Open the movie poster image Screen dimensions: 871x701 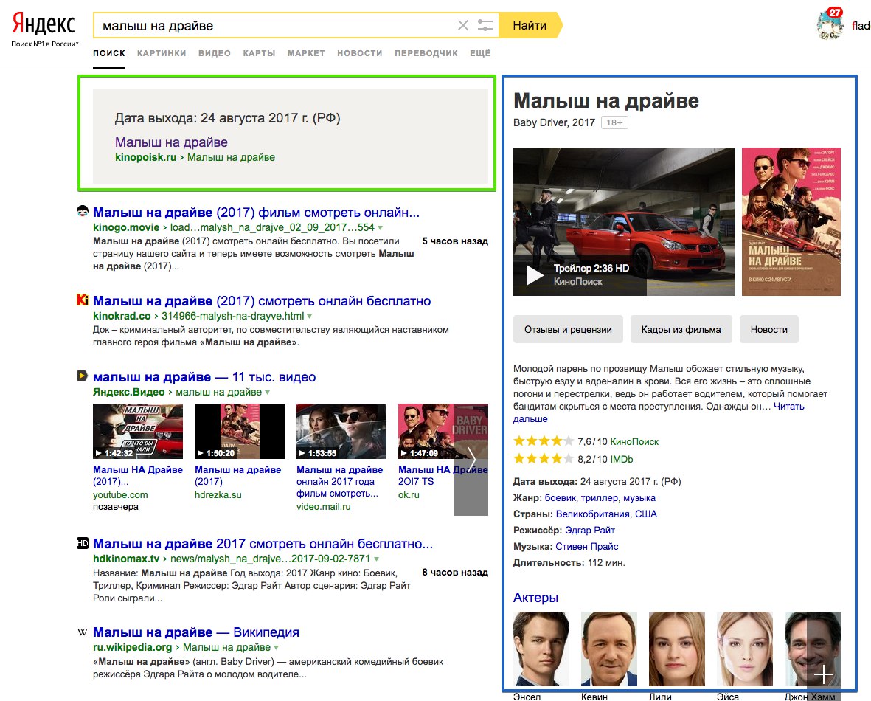(791, 221)
